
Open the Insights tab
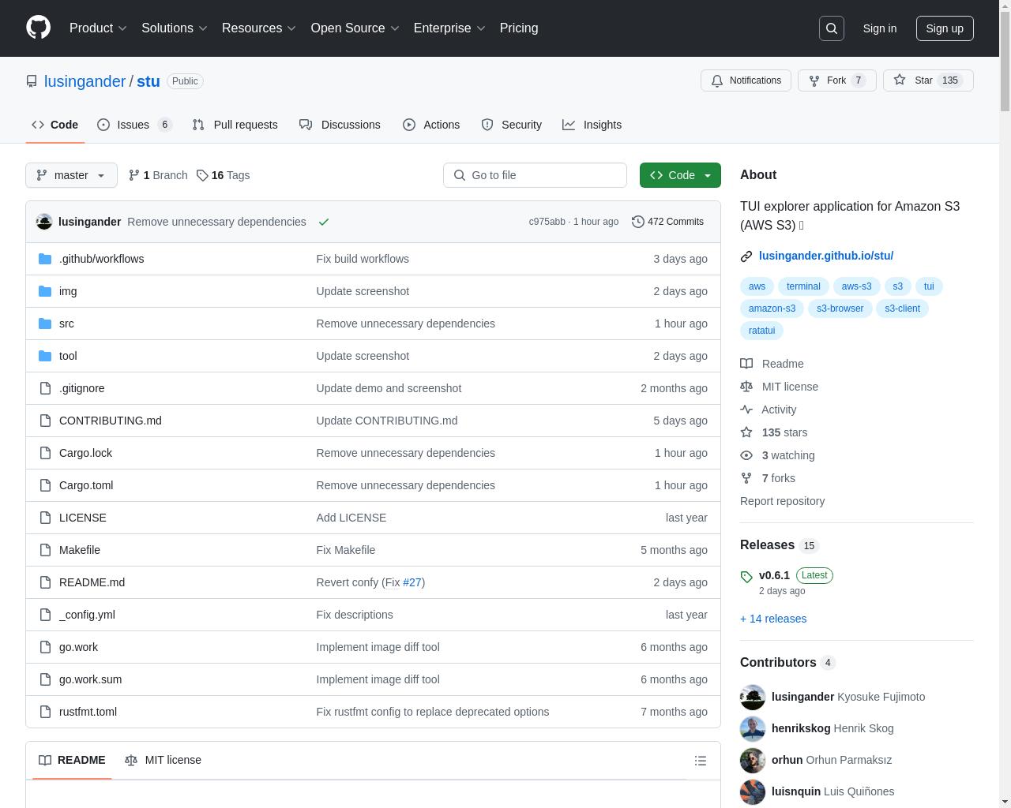(x=592, y=125)
